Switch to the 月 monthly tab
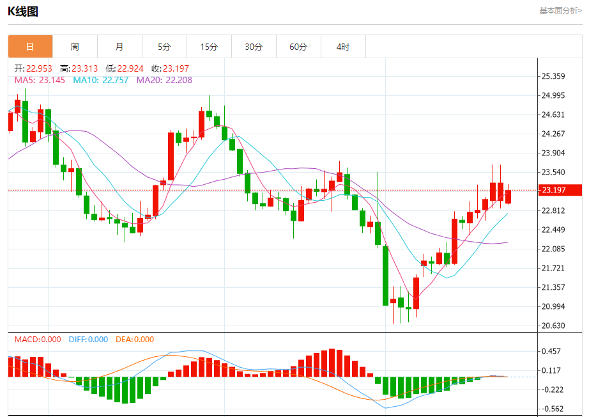 119,47
